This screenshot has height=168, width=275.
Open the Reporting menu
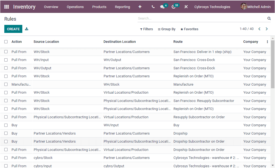122,7
